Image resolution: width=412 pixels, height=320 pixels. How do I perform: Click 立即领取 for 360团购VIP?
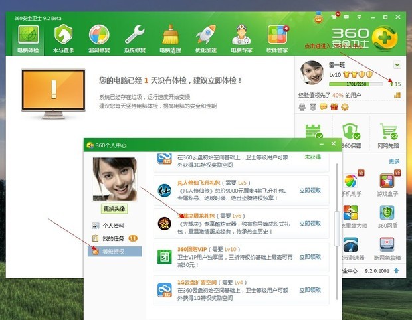[310, 257]
